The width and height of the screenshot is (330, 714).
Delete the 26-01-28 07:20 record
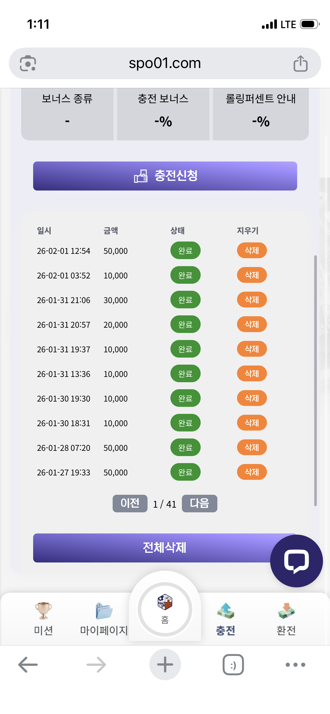252,448
